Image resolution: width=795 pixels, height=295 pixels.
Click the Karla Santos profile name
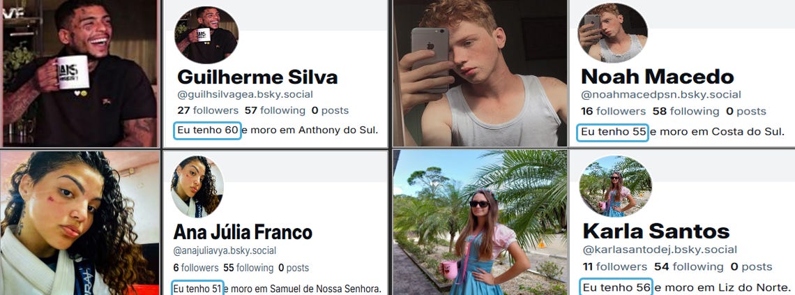656,232
